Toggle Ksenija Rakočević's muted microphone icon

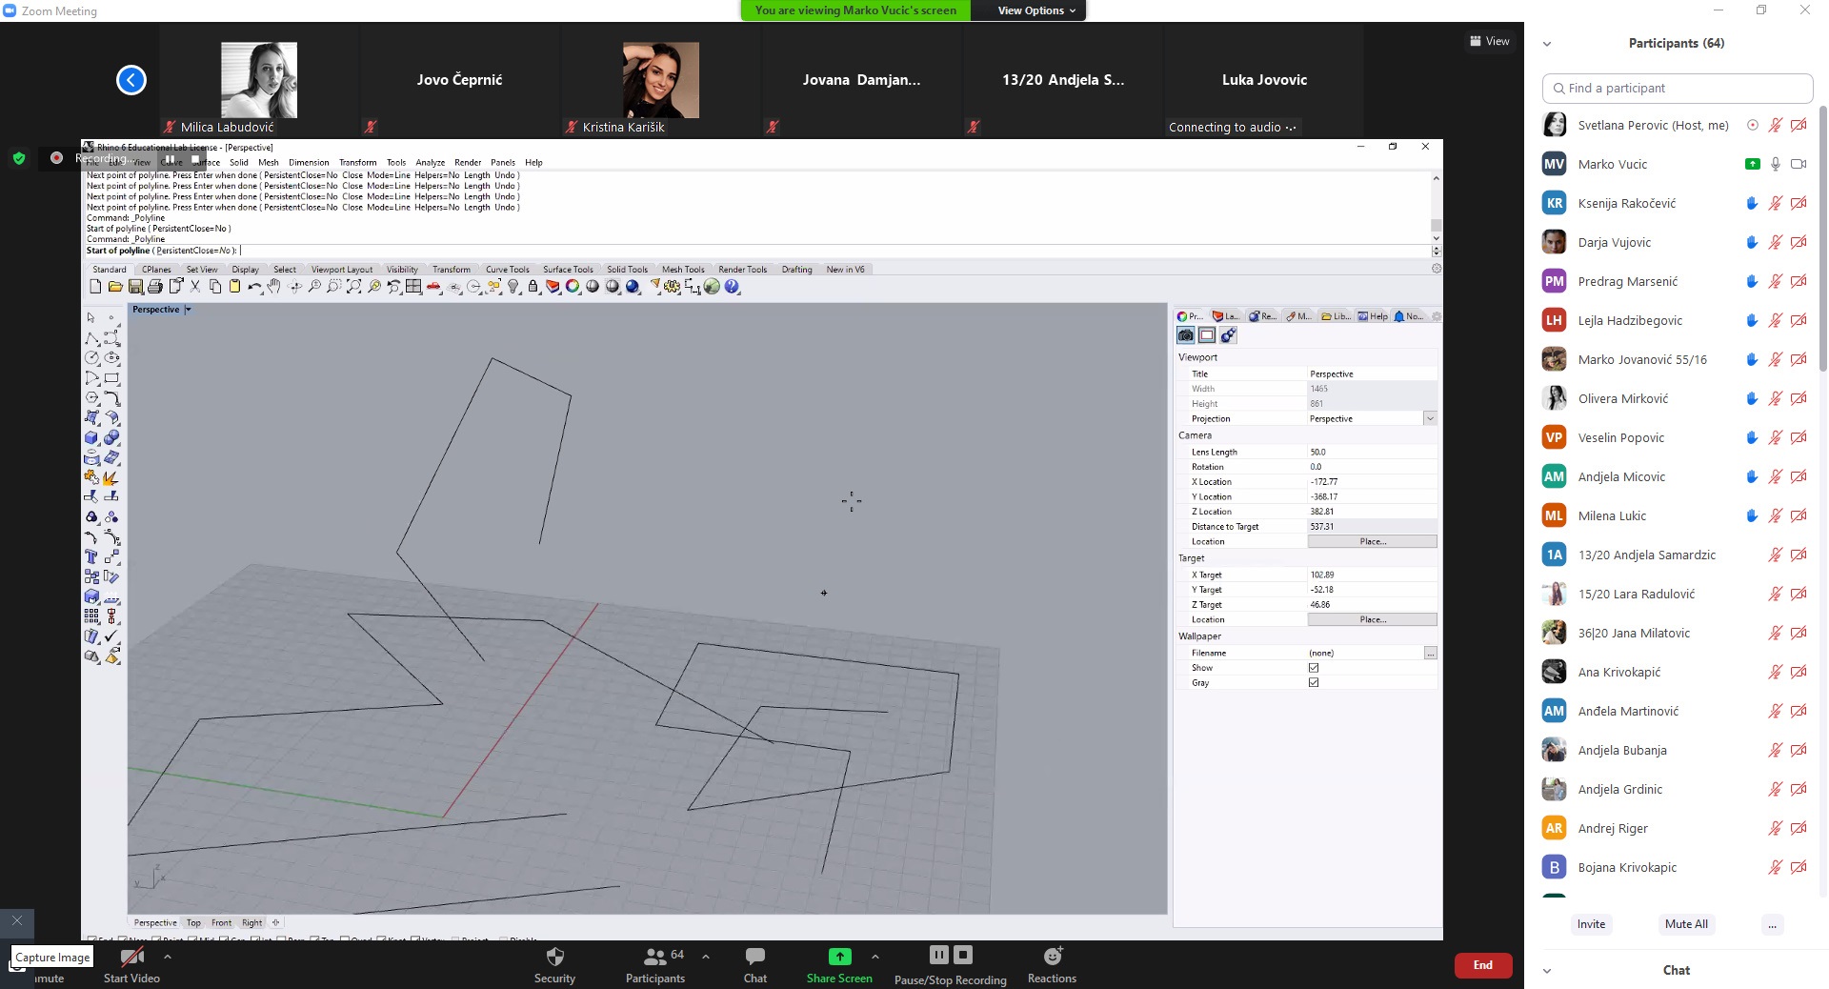point(1776,203)
